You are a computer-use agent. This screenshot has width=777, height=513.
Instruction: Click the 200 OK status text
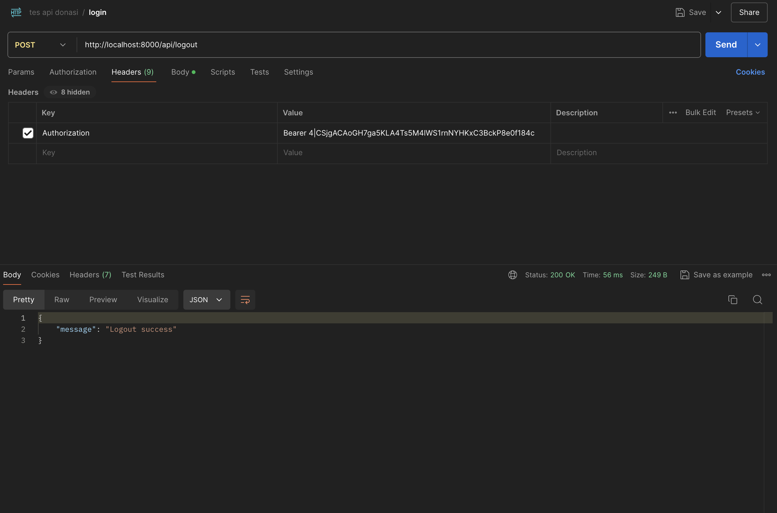(563, 275)
